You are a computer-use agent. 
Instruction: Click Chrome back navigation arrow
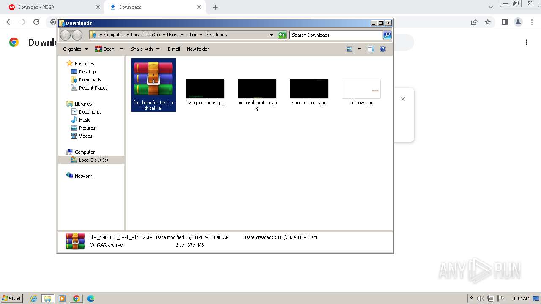click(x=9, y=22)
